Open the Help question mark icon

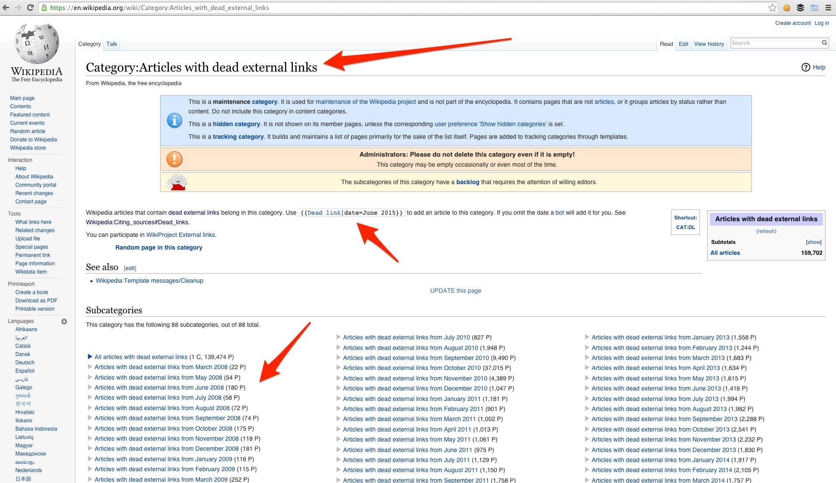[x=805, y=67]
